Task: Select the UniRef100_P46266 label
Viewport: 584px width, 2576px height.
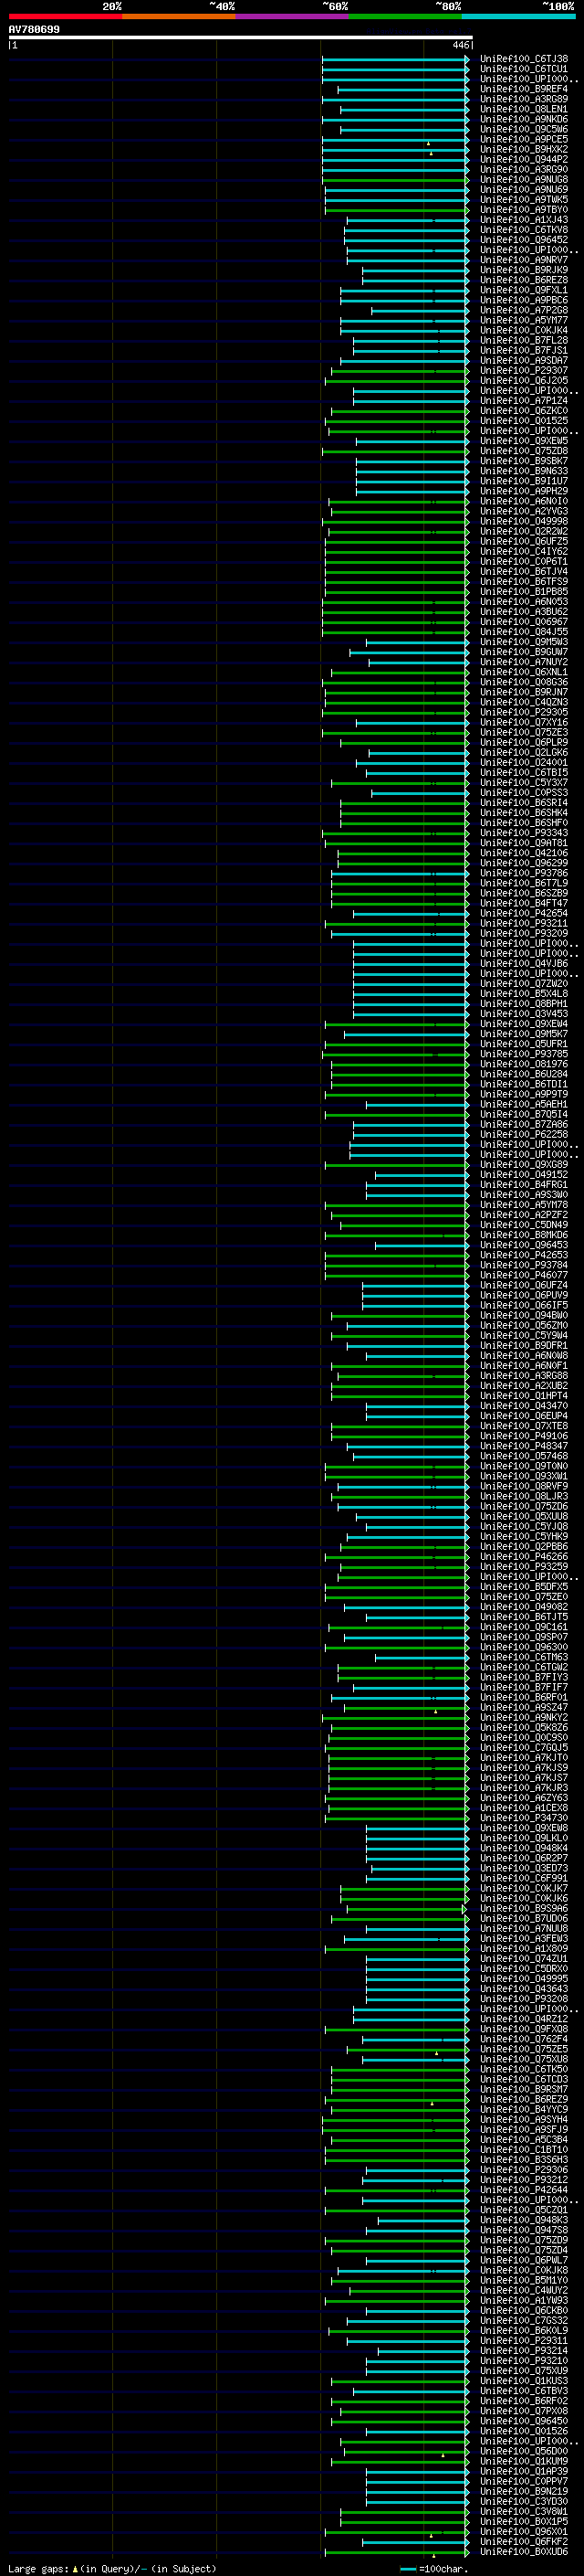Action: coord(524,1556)
